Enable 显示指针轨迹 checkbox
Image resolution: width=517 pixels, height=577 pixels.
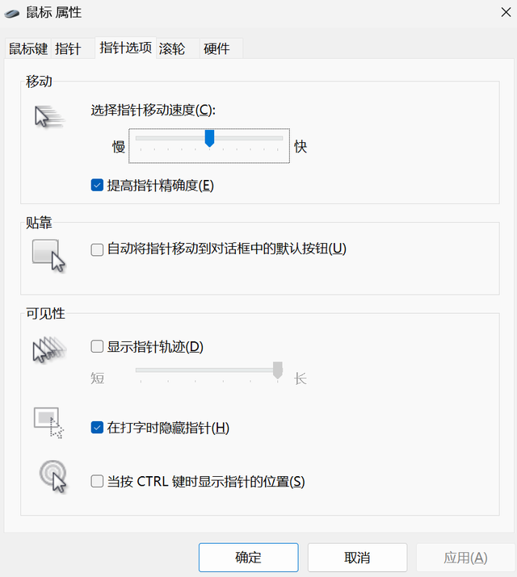point(98,347)
